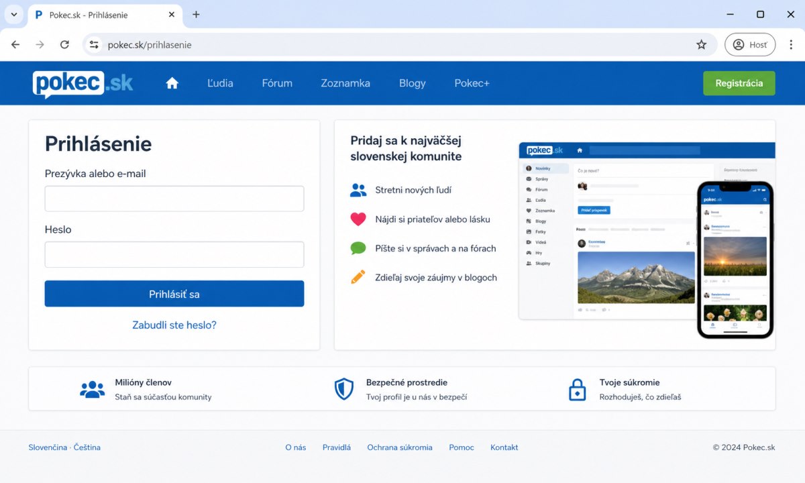805x483 pixels.
Task: Click the 'Zdieľaj svoje záujmy v blogoch' text
Action: coord(436,278)
